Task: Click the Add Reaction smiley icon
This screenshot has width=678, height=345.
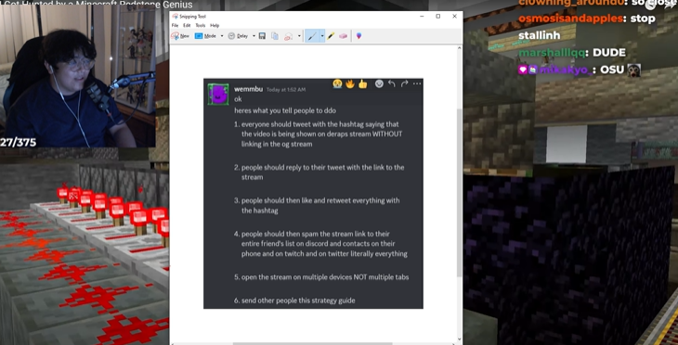Action: click(x=379, y=83)
